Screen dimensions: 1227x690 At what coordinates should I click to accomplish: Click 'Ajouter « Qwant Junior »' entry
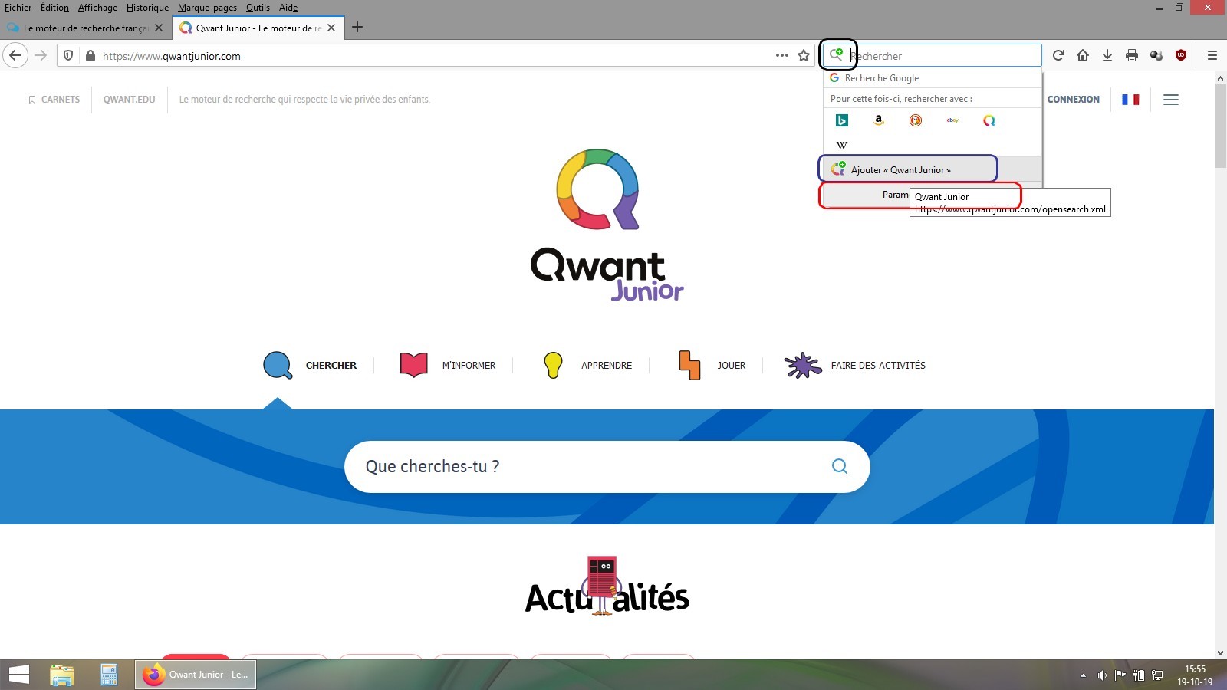tap(933, 169)
